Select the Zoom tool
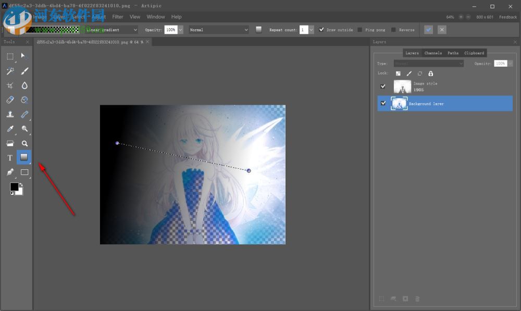This screenshot has width=521, height=311. pos(24,143)
